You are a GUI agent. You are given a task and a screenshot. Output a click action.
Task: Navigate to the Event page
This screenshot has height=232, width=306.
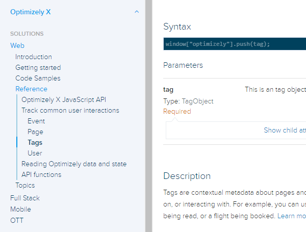(x=36, y=121)
